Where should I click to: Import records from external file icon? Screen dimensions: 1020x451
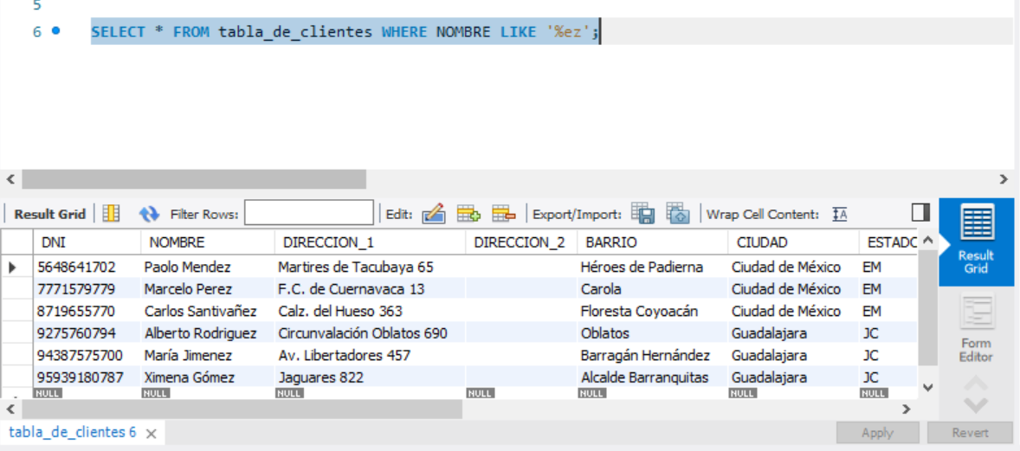(677, 214)
